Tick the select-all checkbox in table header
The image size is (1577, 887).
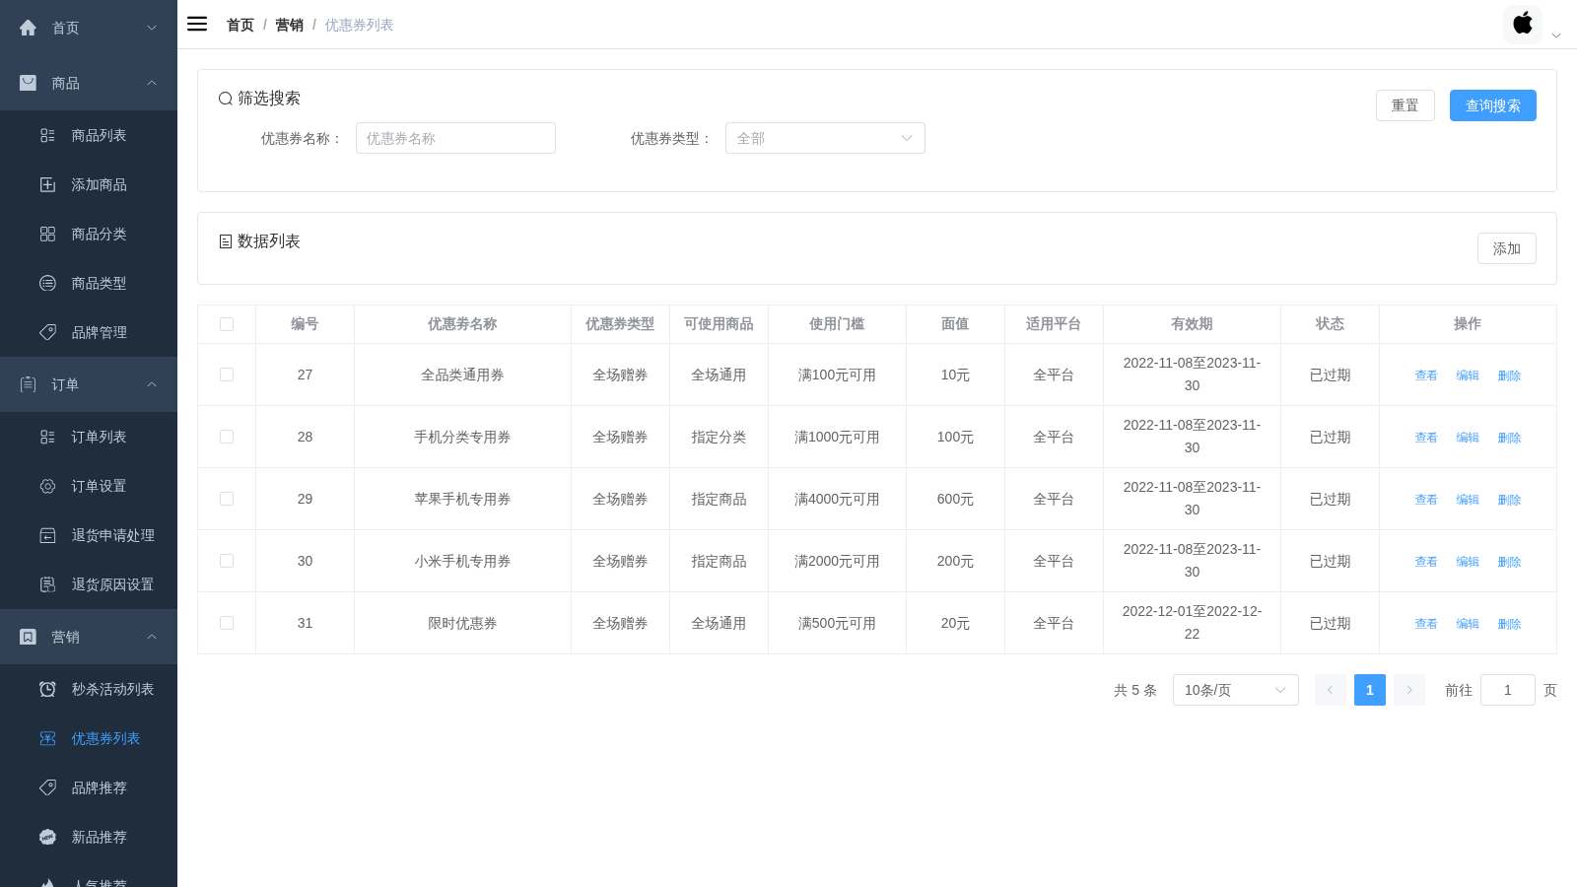coord(227,324)
